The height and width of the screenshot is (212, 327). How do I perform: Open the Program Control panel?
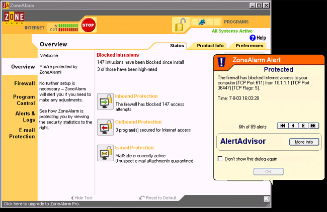click(x=24, y=100)
